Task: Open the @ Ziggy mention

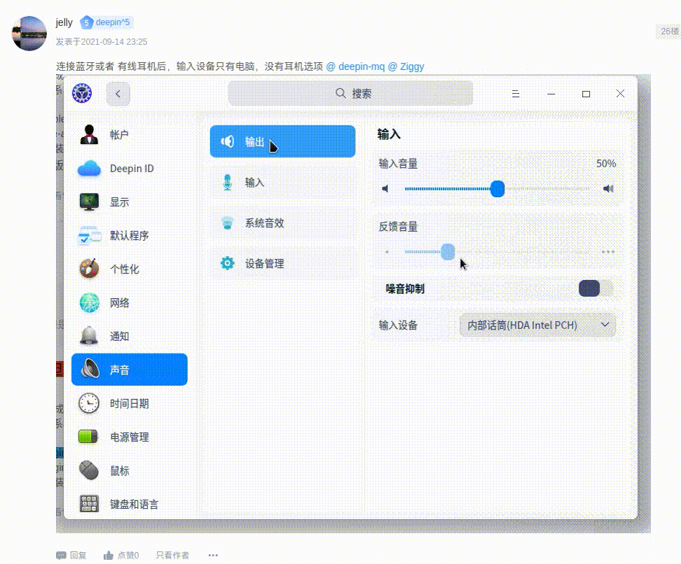Action: coord(406,66)
